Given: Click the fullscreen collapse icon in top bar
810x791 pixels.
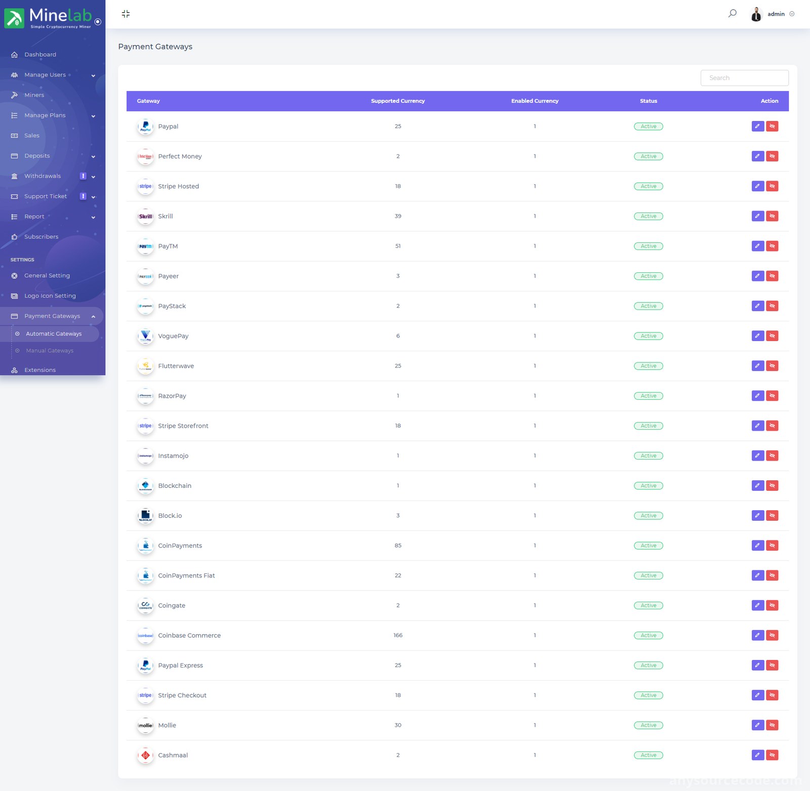Looking at the screenshot, I should (126, 14).
